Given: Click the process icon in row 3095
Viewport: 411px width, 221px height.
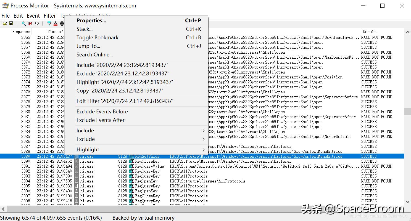Looking at the screenshot, I should (x=77, y=186).
